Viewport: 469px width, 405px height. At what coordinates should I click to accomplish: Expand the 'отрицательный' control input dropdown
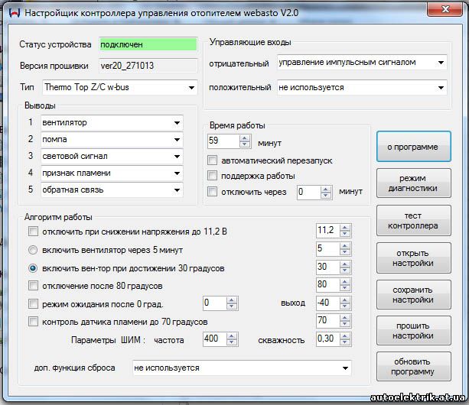point(441,63)
